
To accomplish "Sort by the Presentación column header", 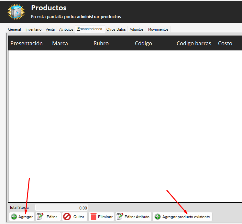I will (27, 43).
